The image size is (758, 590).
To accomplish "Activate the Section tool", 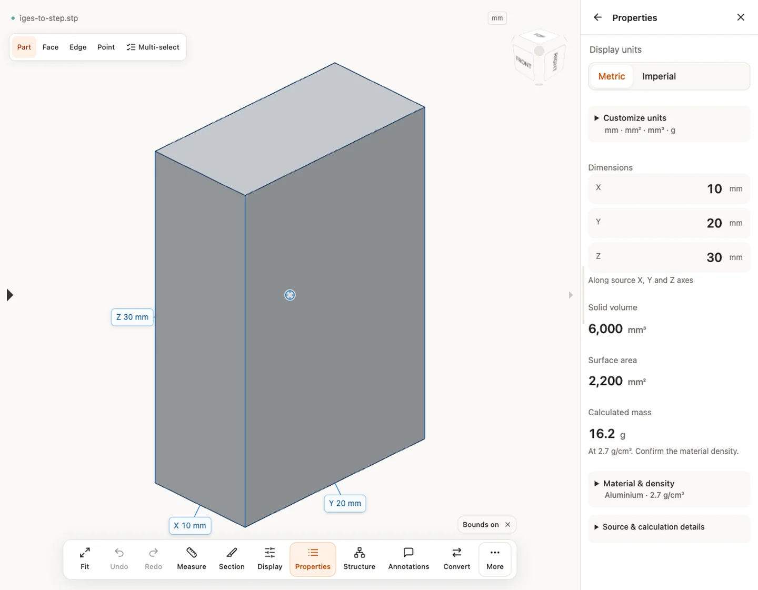I will point(232,559).
